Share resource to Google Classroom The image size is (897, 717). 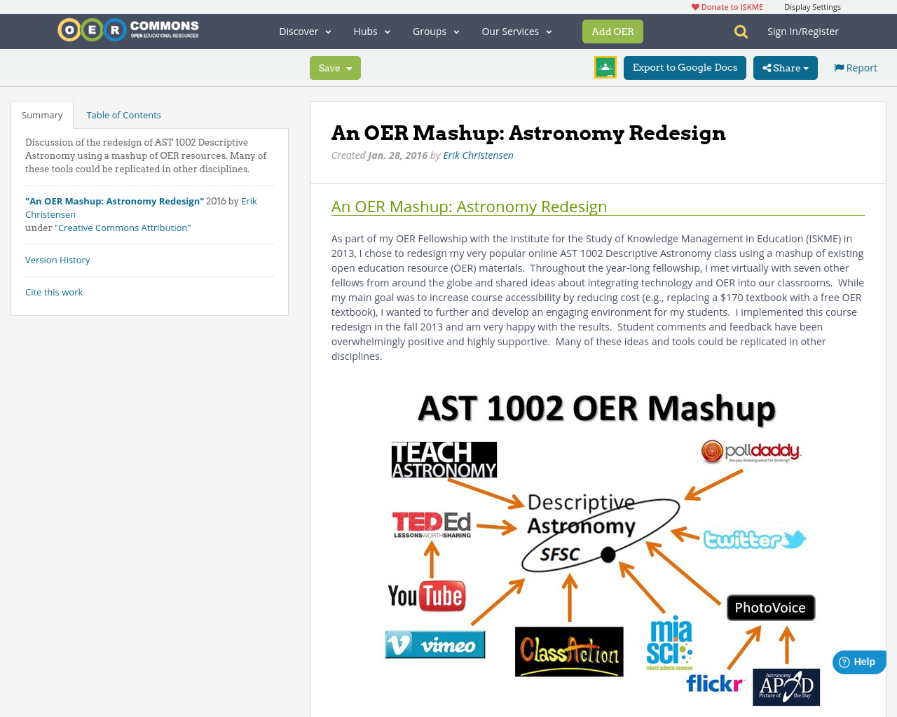(604, 67)
